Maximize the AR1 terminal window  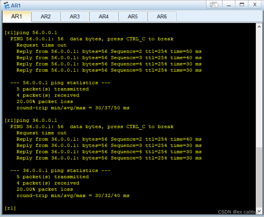coord(242,4)
